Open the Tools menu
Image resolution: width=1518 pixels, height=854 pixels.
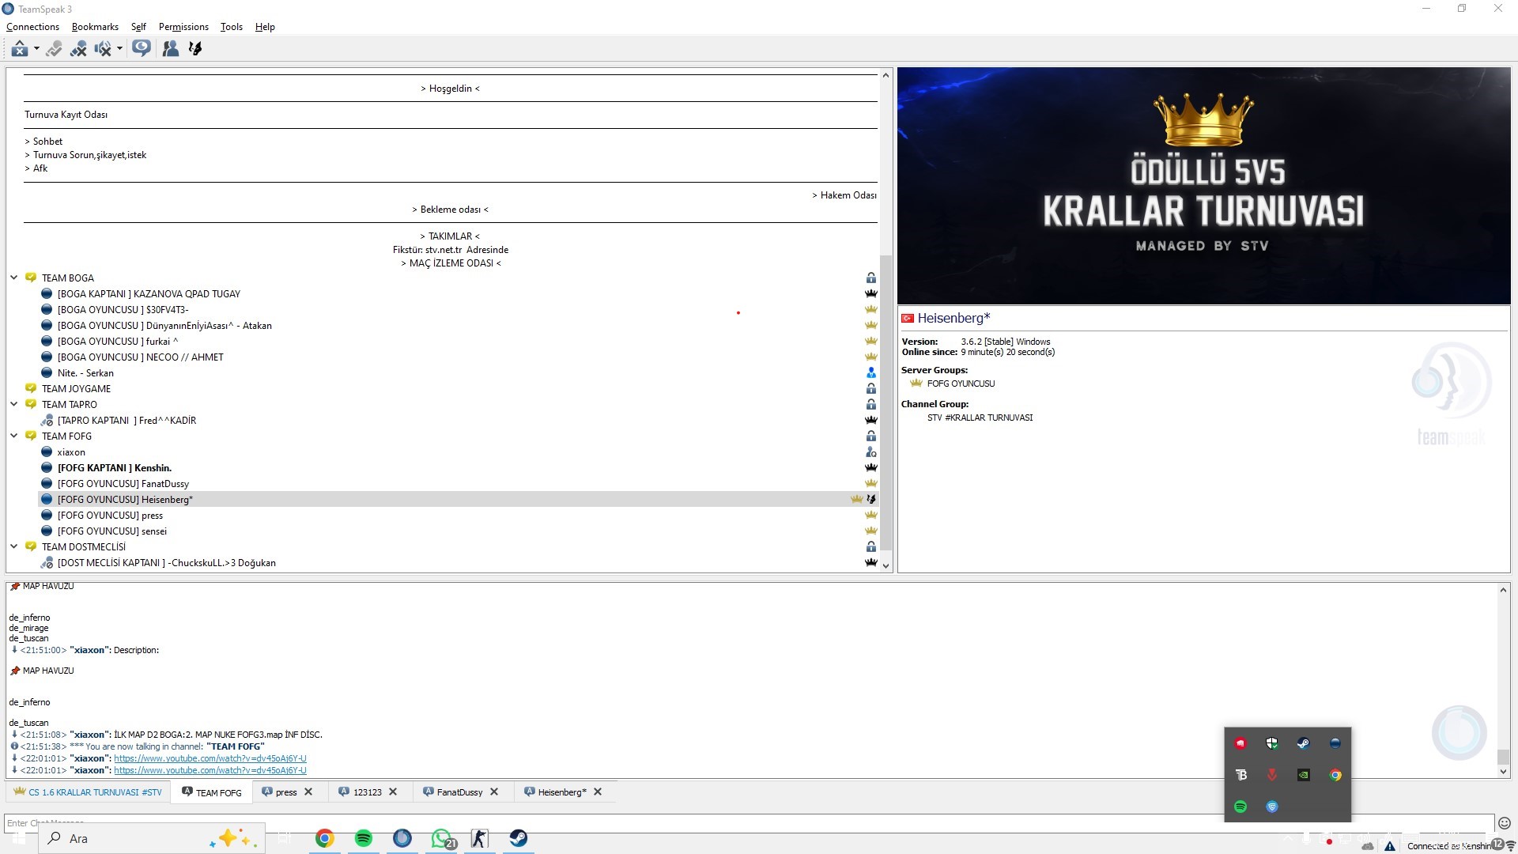(232, 27)
